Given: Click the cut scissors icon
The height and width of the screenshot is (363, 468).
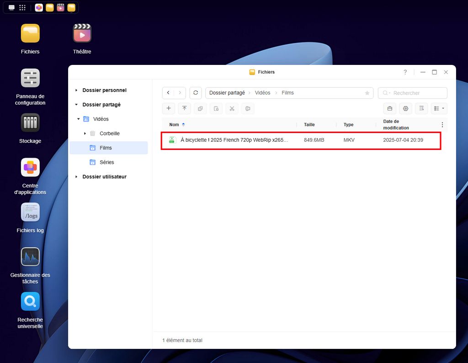Looking at the screenshot, I should pyautogui.click(x=232, y=108).
